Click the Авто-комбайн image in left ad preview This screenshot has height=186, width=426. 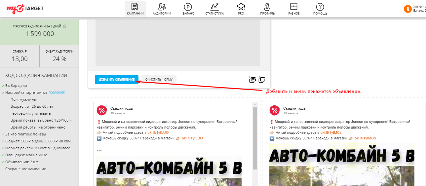(x=169, y=170)
